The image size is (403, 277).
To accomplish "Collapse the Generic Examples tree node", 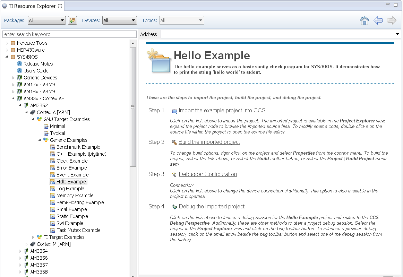I will tap(39, 140).
